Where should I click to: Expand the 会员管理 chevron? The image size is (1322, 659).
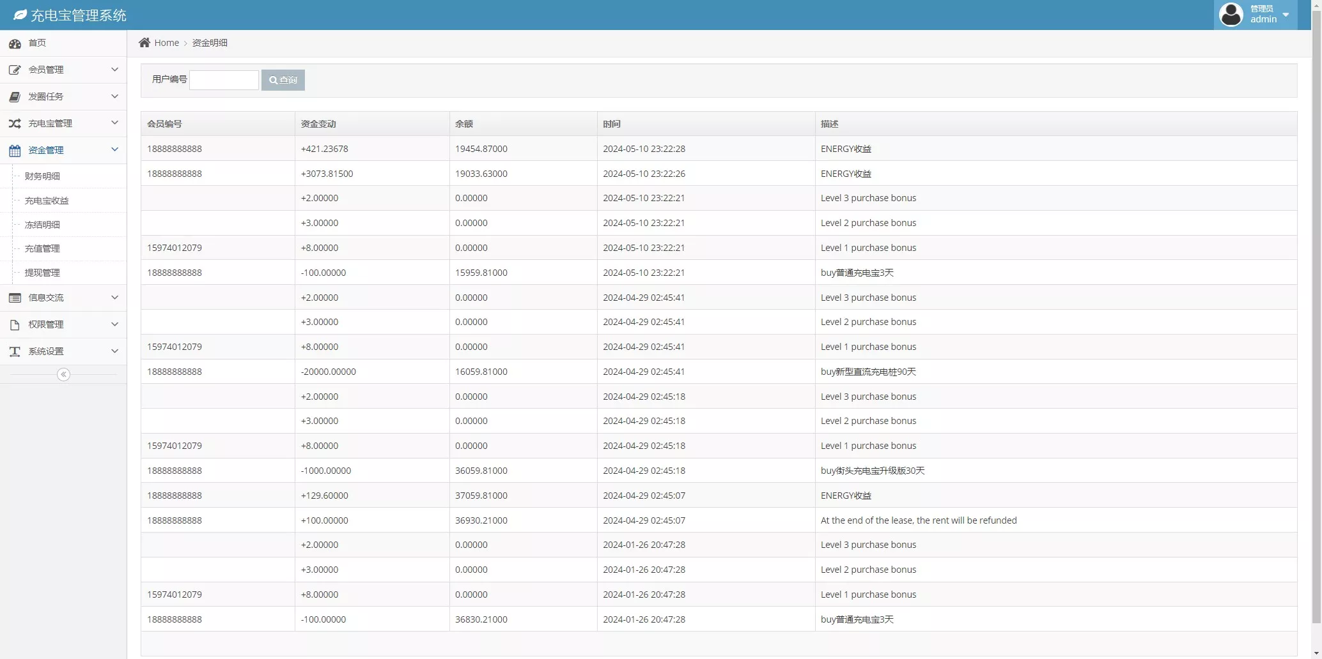pyautogui.click(x=114, y=70)
